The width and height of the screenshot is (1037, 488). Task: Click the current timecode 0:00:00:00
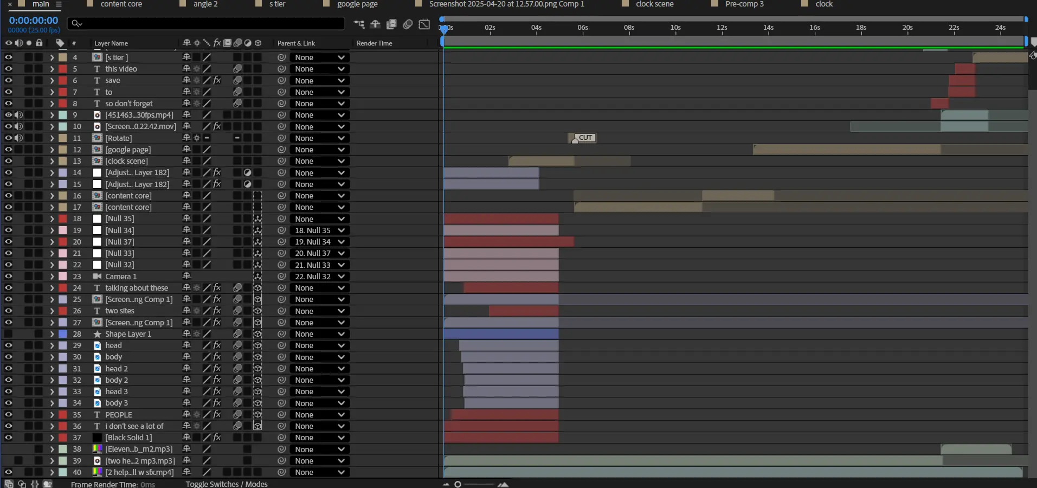[x=34, y=21]
